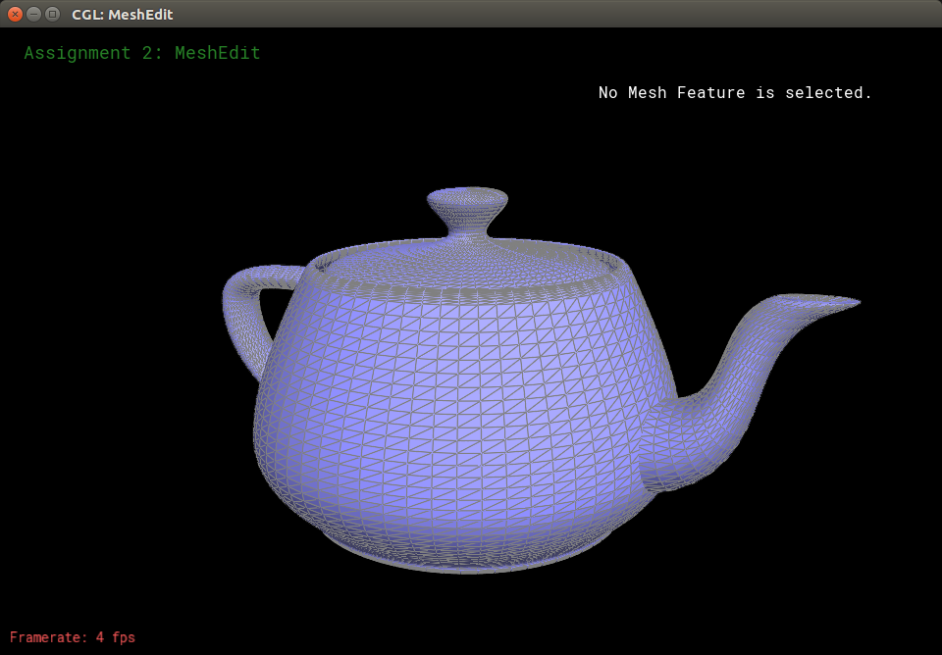Close the CGL: MeshEdit window
The width and height of the screenshot is (942, 655).
pos(15,15)
